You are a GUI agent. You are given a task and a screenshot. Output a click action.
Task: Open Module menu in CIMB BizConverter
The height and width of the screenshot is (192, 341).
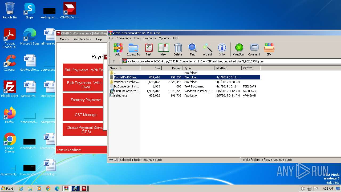pos(64,39)
